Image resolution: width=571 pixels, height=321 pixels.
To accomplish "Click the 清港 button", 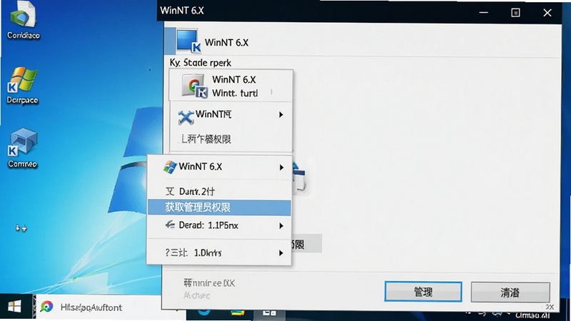I will tap(510, 292).
